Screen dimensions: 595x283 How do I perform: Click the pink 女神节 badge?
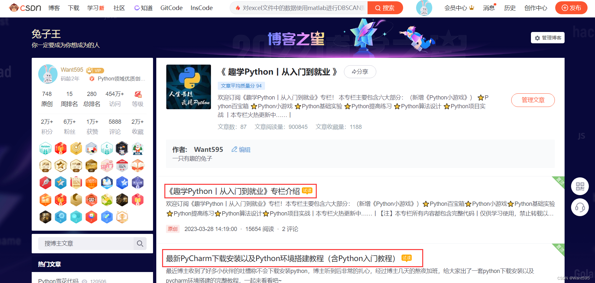(x=107, y=165)
